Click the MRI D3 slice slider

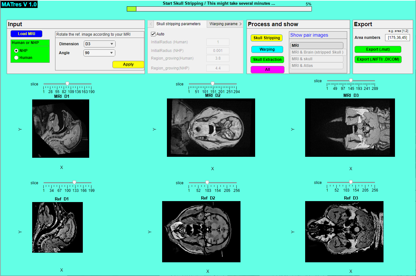tap(351, 81)
